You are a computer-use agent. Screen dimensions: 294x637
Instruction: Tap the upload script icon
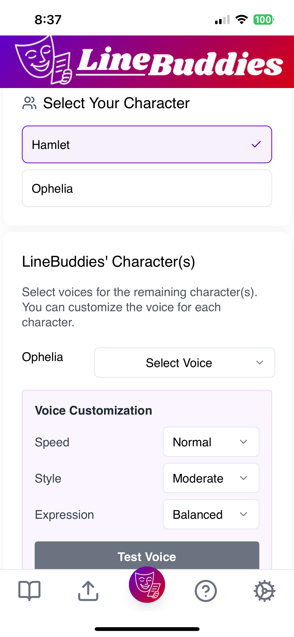click(88, 590)
